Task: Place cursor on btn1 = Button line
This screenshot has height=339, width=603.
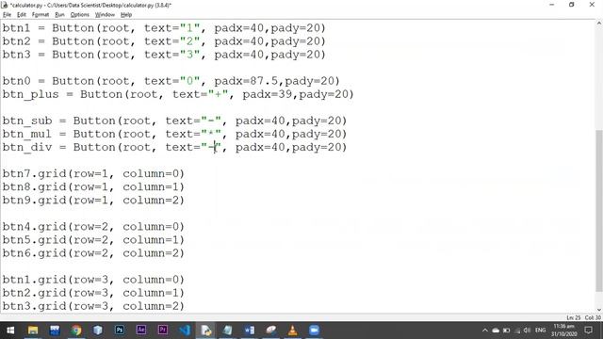Action: [164, 28]
